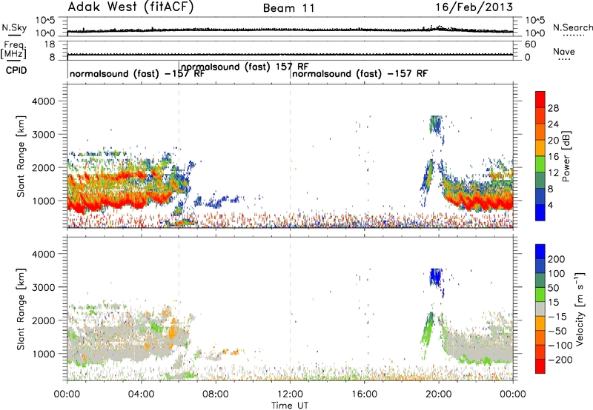Click the bright blue bottom Power colorbar segment

click(540, 212)
